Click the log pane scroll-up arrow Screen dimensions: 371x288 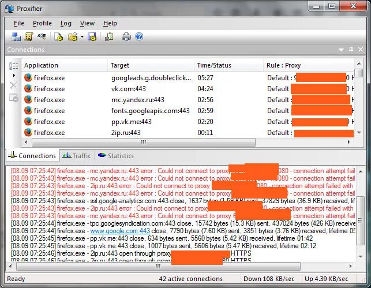point(361,171)
